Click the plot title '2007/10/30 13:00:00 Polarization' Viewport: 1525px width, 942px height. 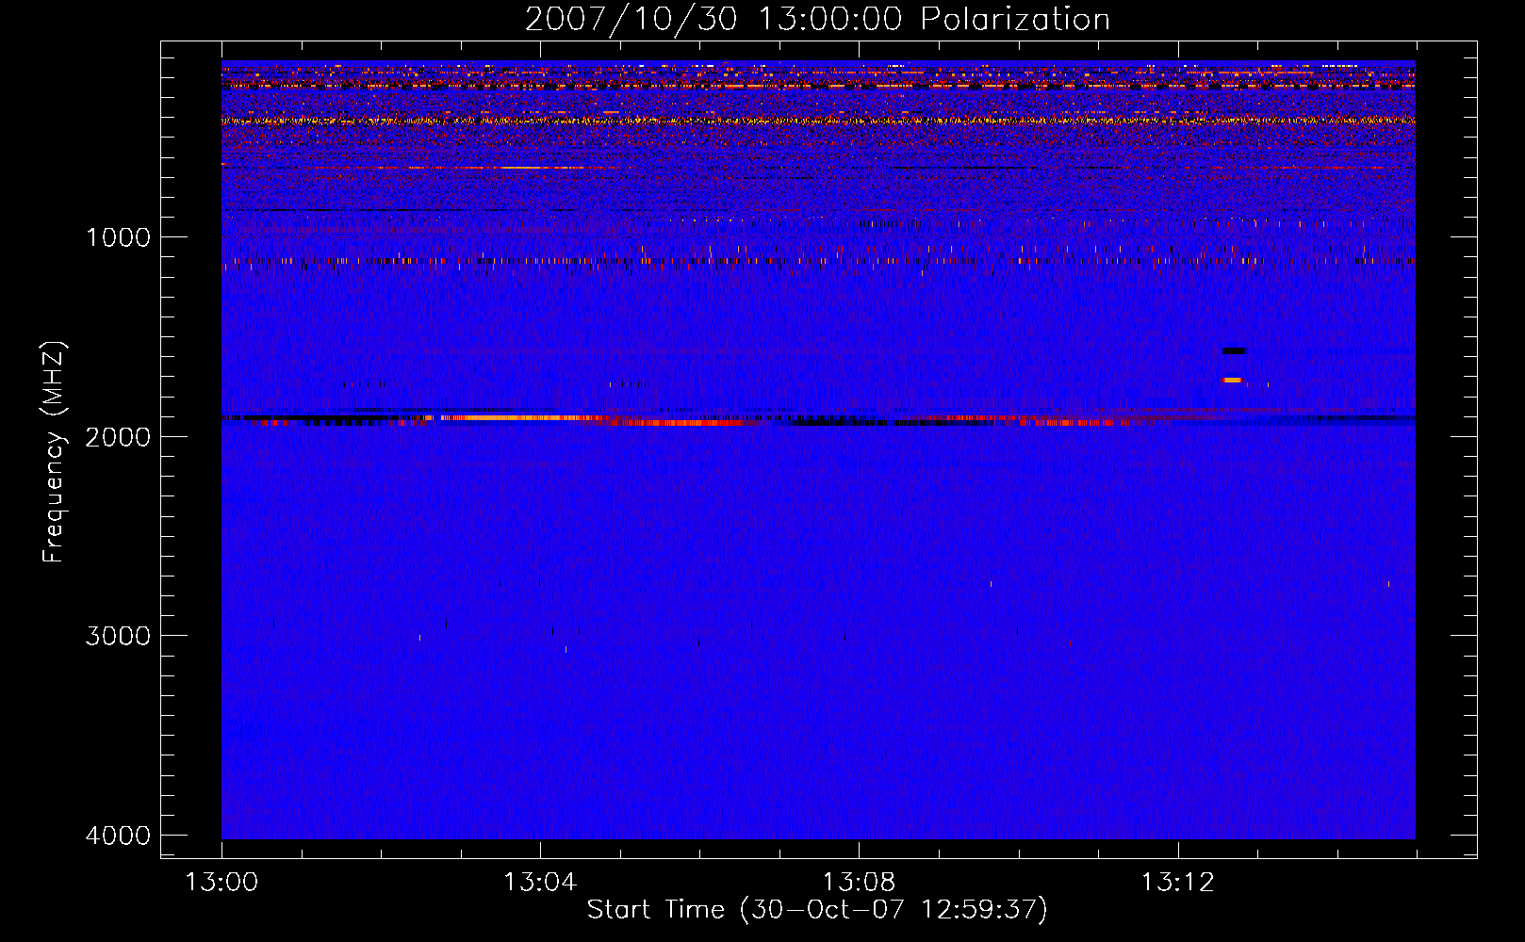tap(817, 20)
